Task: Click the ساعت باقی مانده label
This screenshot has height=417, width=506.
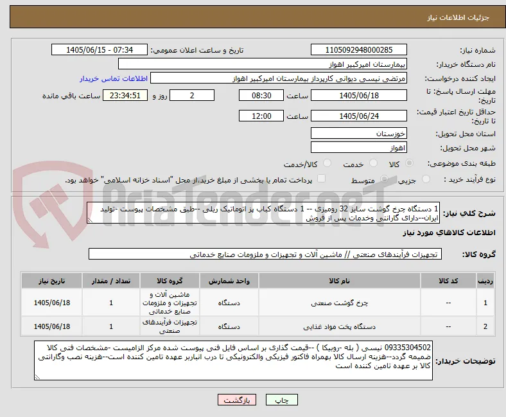Action: click(71, 96)
